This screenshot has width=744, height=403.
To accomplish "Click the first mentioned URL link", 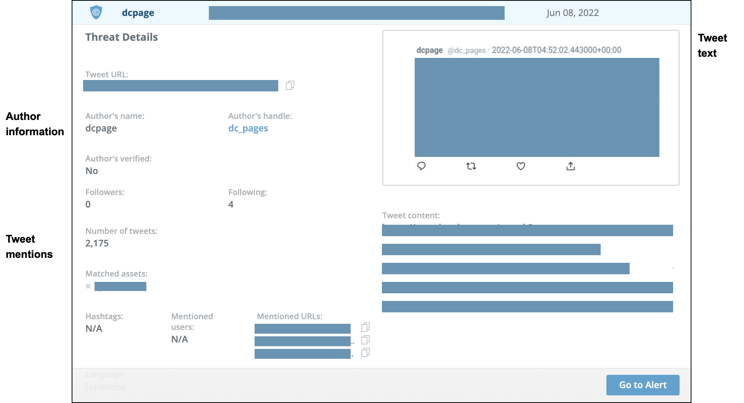I will tap(302, 329).
